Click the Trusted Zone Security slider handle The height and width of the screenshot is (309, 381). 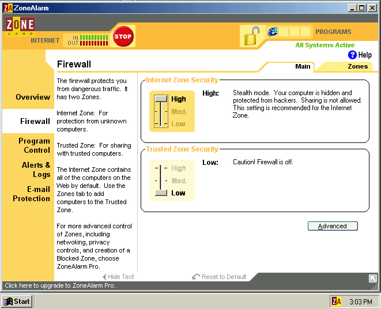(161, 193)
